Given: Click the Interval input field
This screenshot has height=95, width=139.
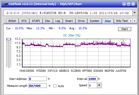Looking at the screenshot, I should coord(93,79).
